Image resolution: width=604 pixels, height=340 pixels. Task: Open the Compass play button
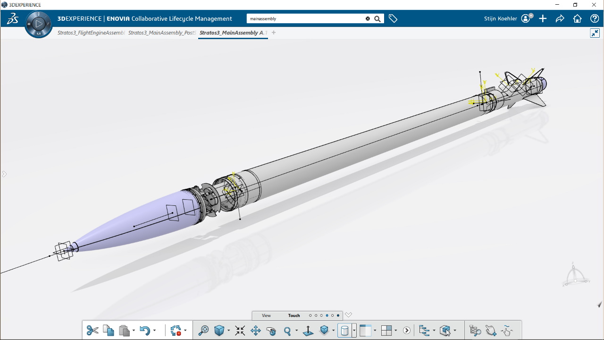point(39,24)
